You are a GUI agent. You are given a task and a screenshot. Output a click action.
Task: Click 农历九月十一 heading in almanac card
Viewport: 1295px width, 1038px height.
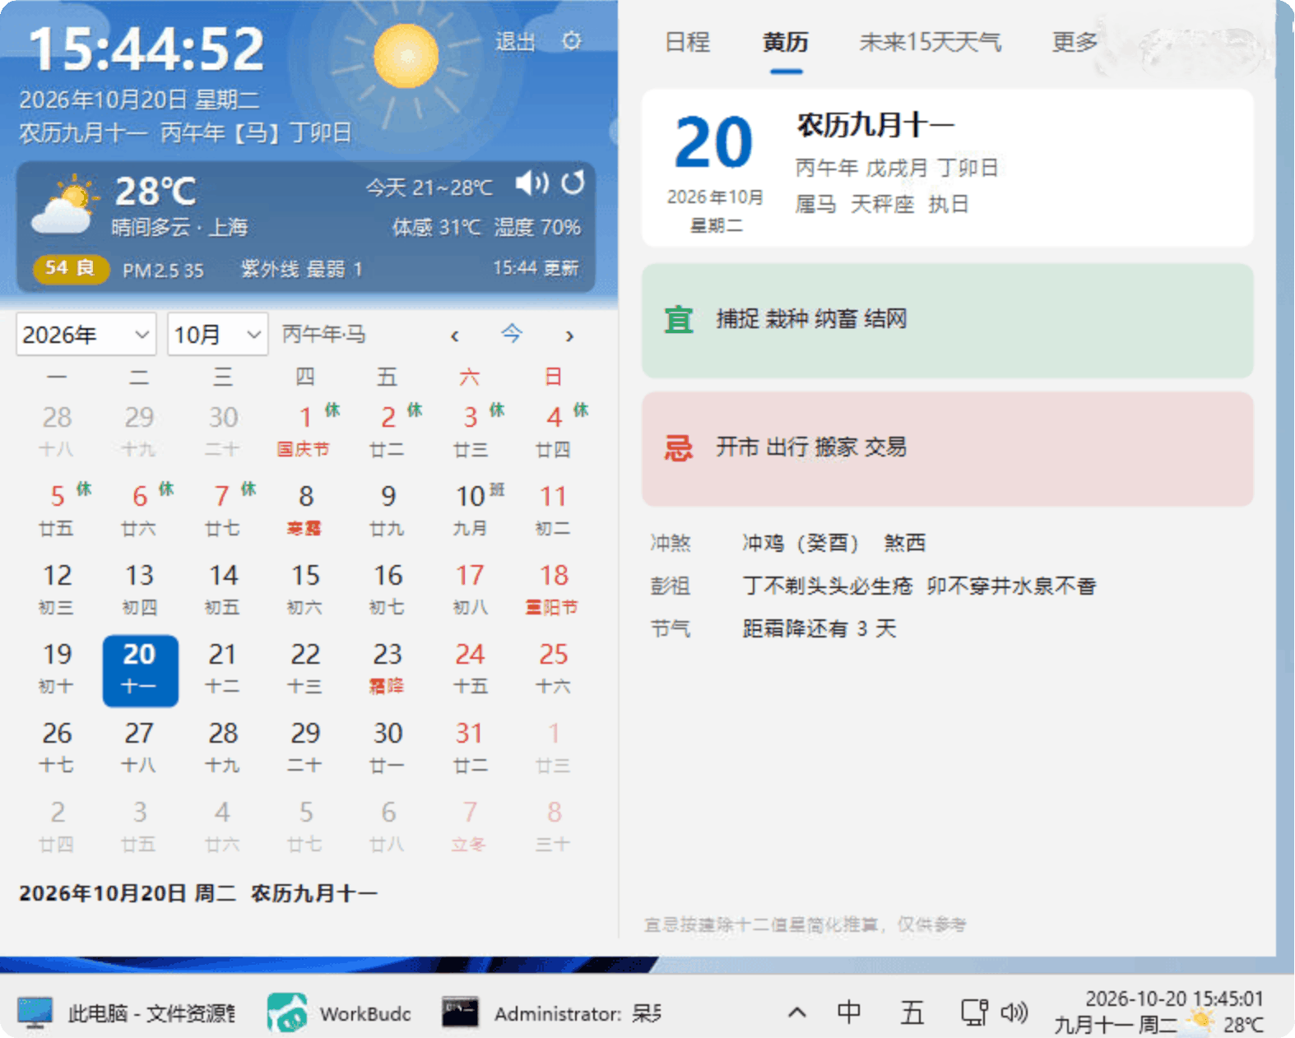coord(875,125)
